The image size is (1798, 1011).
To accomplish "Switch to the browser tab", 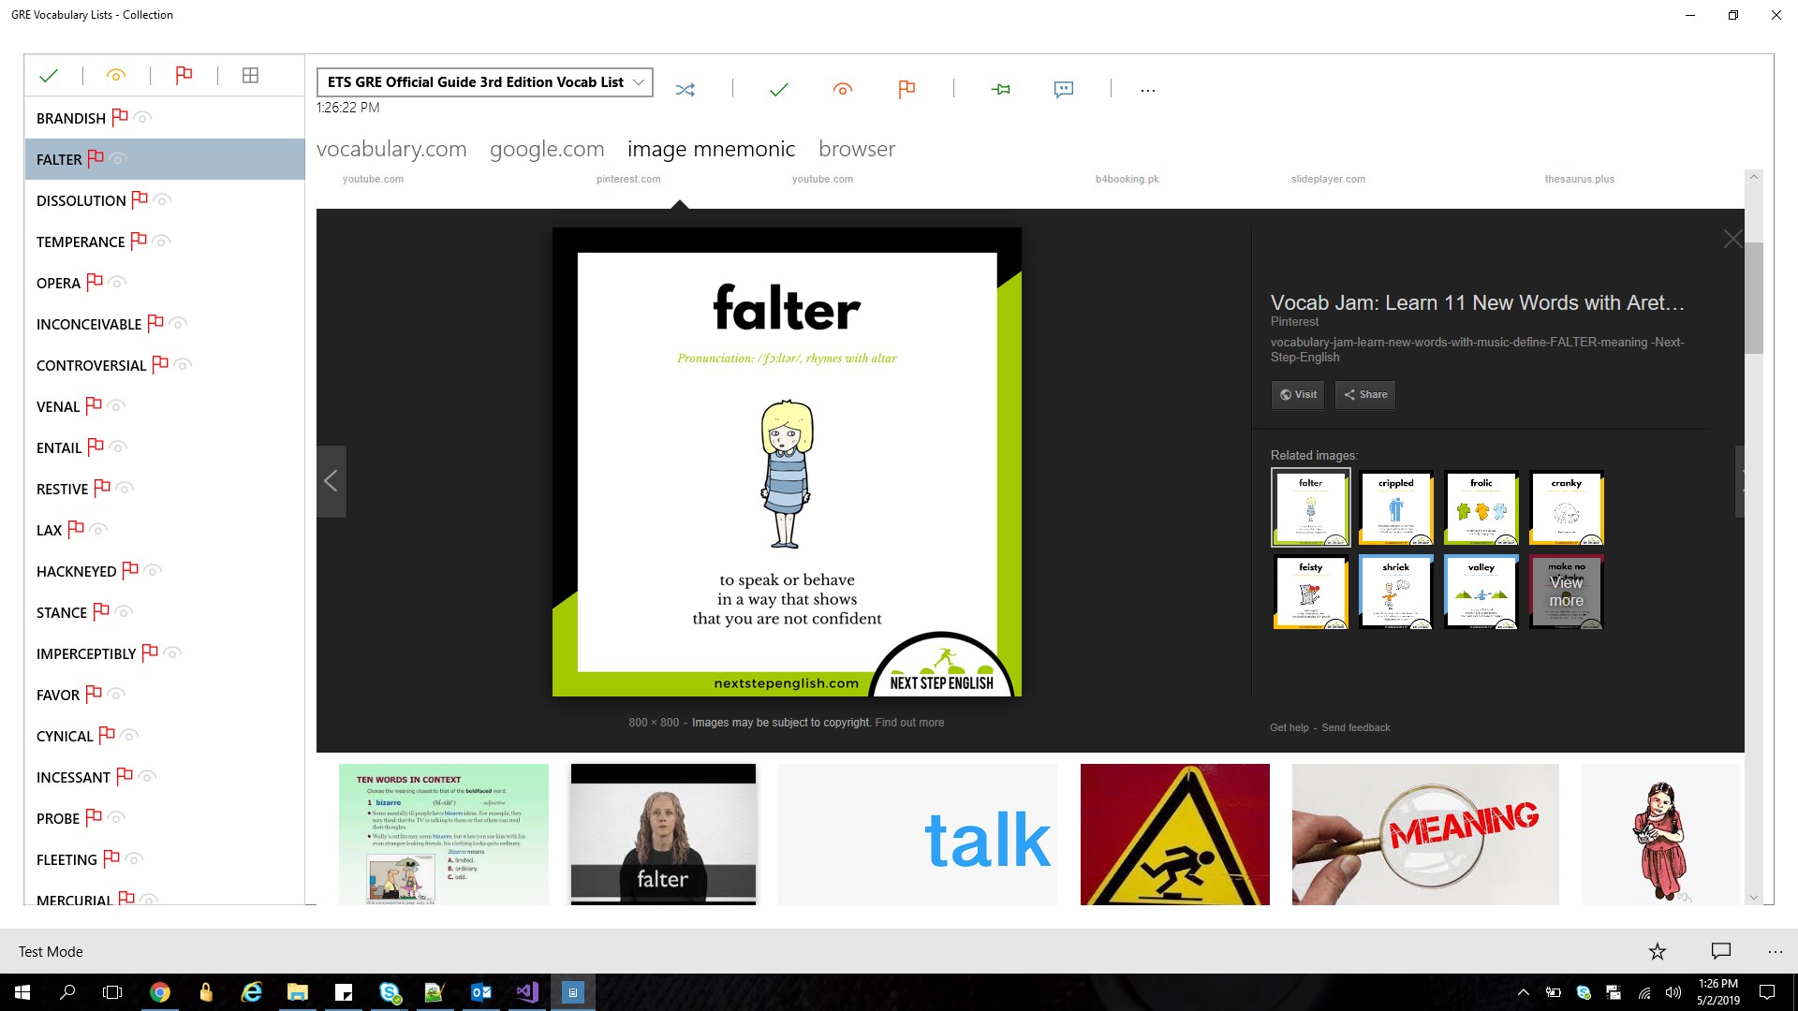I will pyautogui.click(x=856, y=149).
